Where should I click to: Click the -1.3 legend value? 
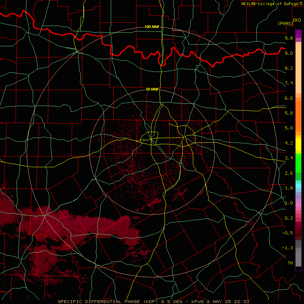click(287, 248)
